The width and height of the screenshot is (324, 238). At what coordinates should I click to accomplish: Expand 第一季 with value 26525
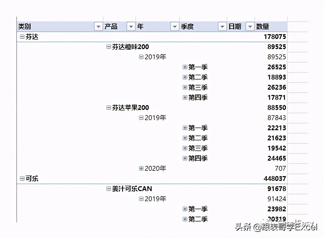pos(185,67)
